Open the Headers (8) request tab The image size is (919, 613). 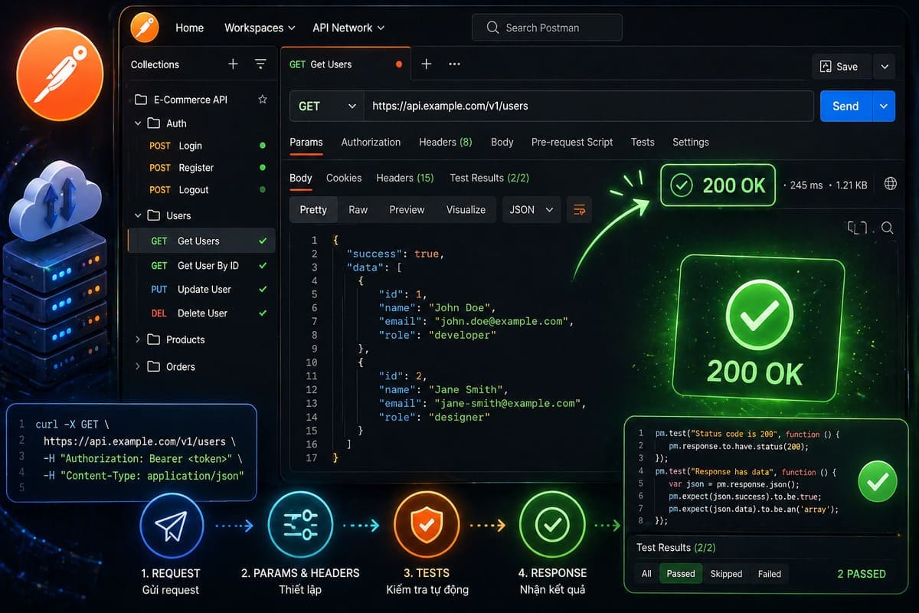[x=445, y=142]
